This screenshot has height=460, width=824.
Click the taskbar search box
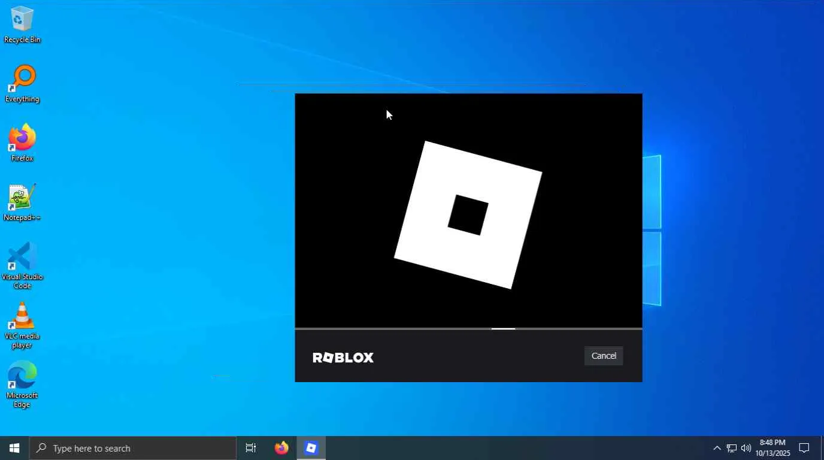click(133, 448)
